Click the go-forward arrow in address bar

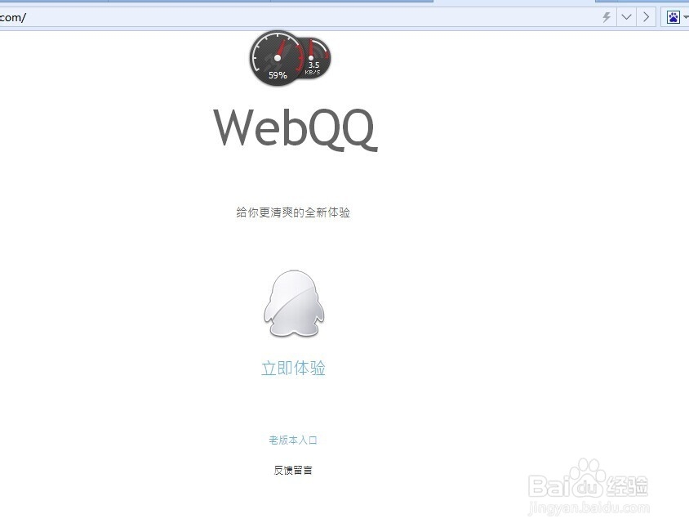point(646,17)
